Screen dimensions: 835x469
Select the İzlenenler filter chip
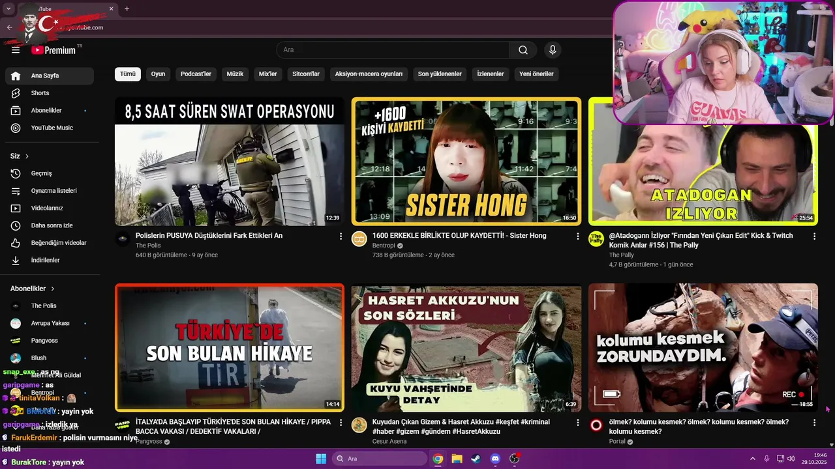491,74
